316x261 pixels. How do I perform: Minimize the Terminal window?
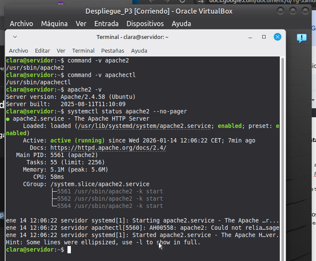(x=250, y=37)
